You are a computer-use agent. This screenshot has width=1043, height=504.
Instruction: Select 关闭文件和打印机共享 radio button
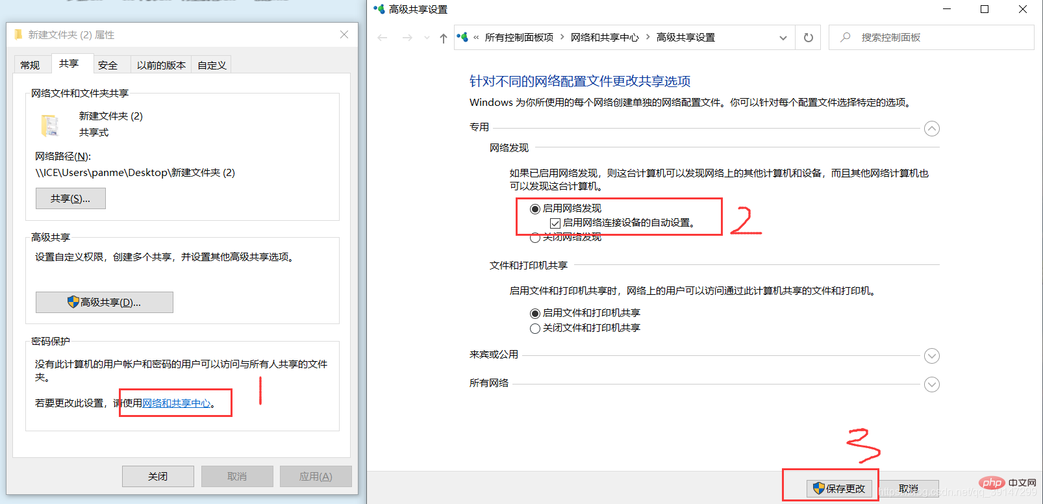coord(535,329)
